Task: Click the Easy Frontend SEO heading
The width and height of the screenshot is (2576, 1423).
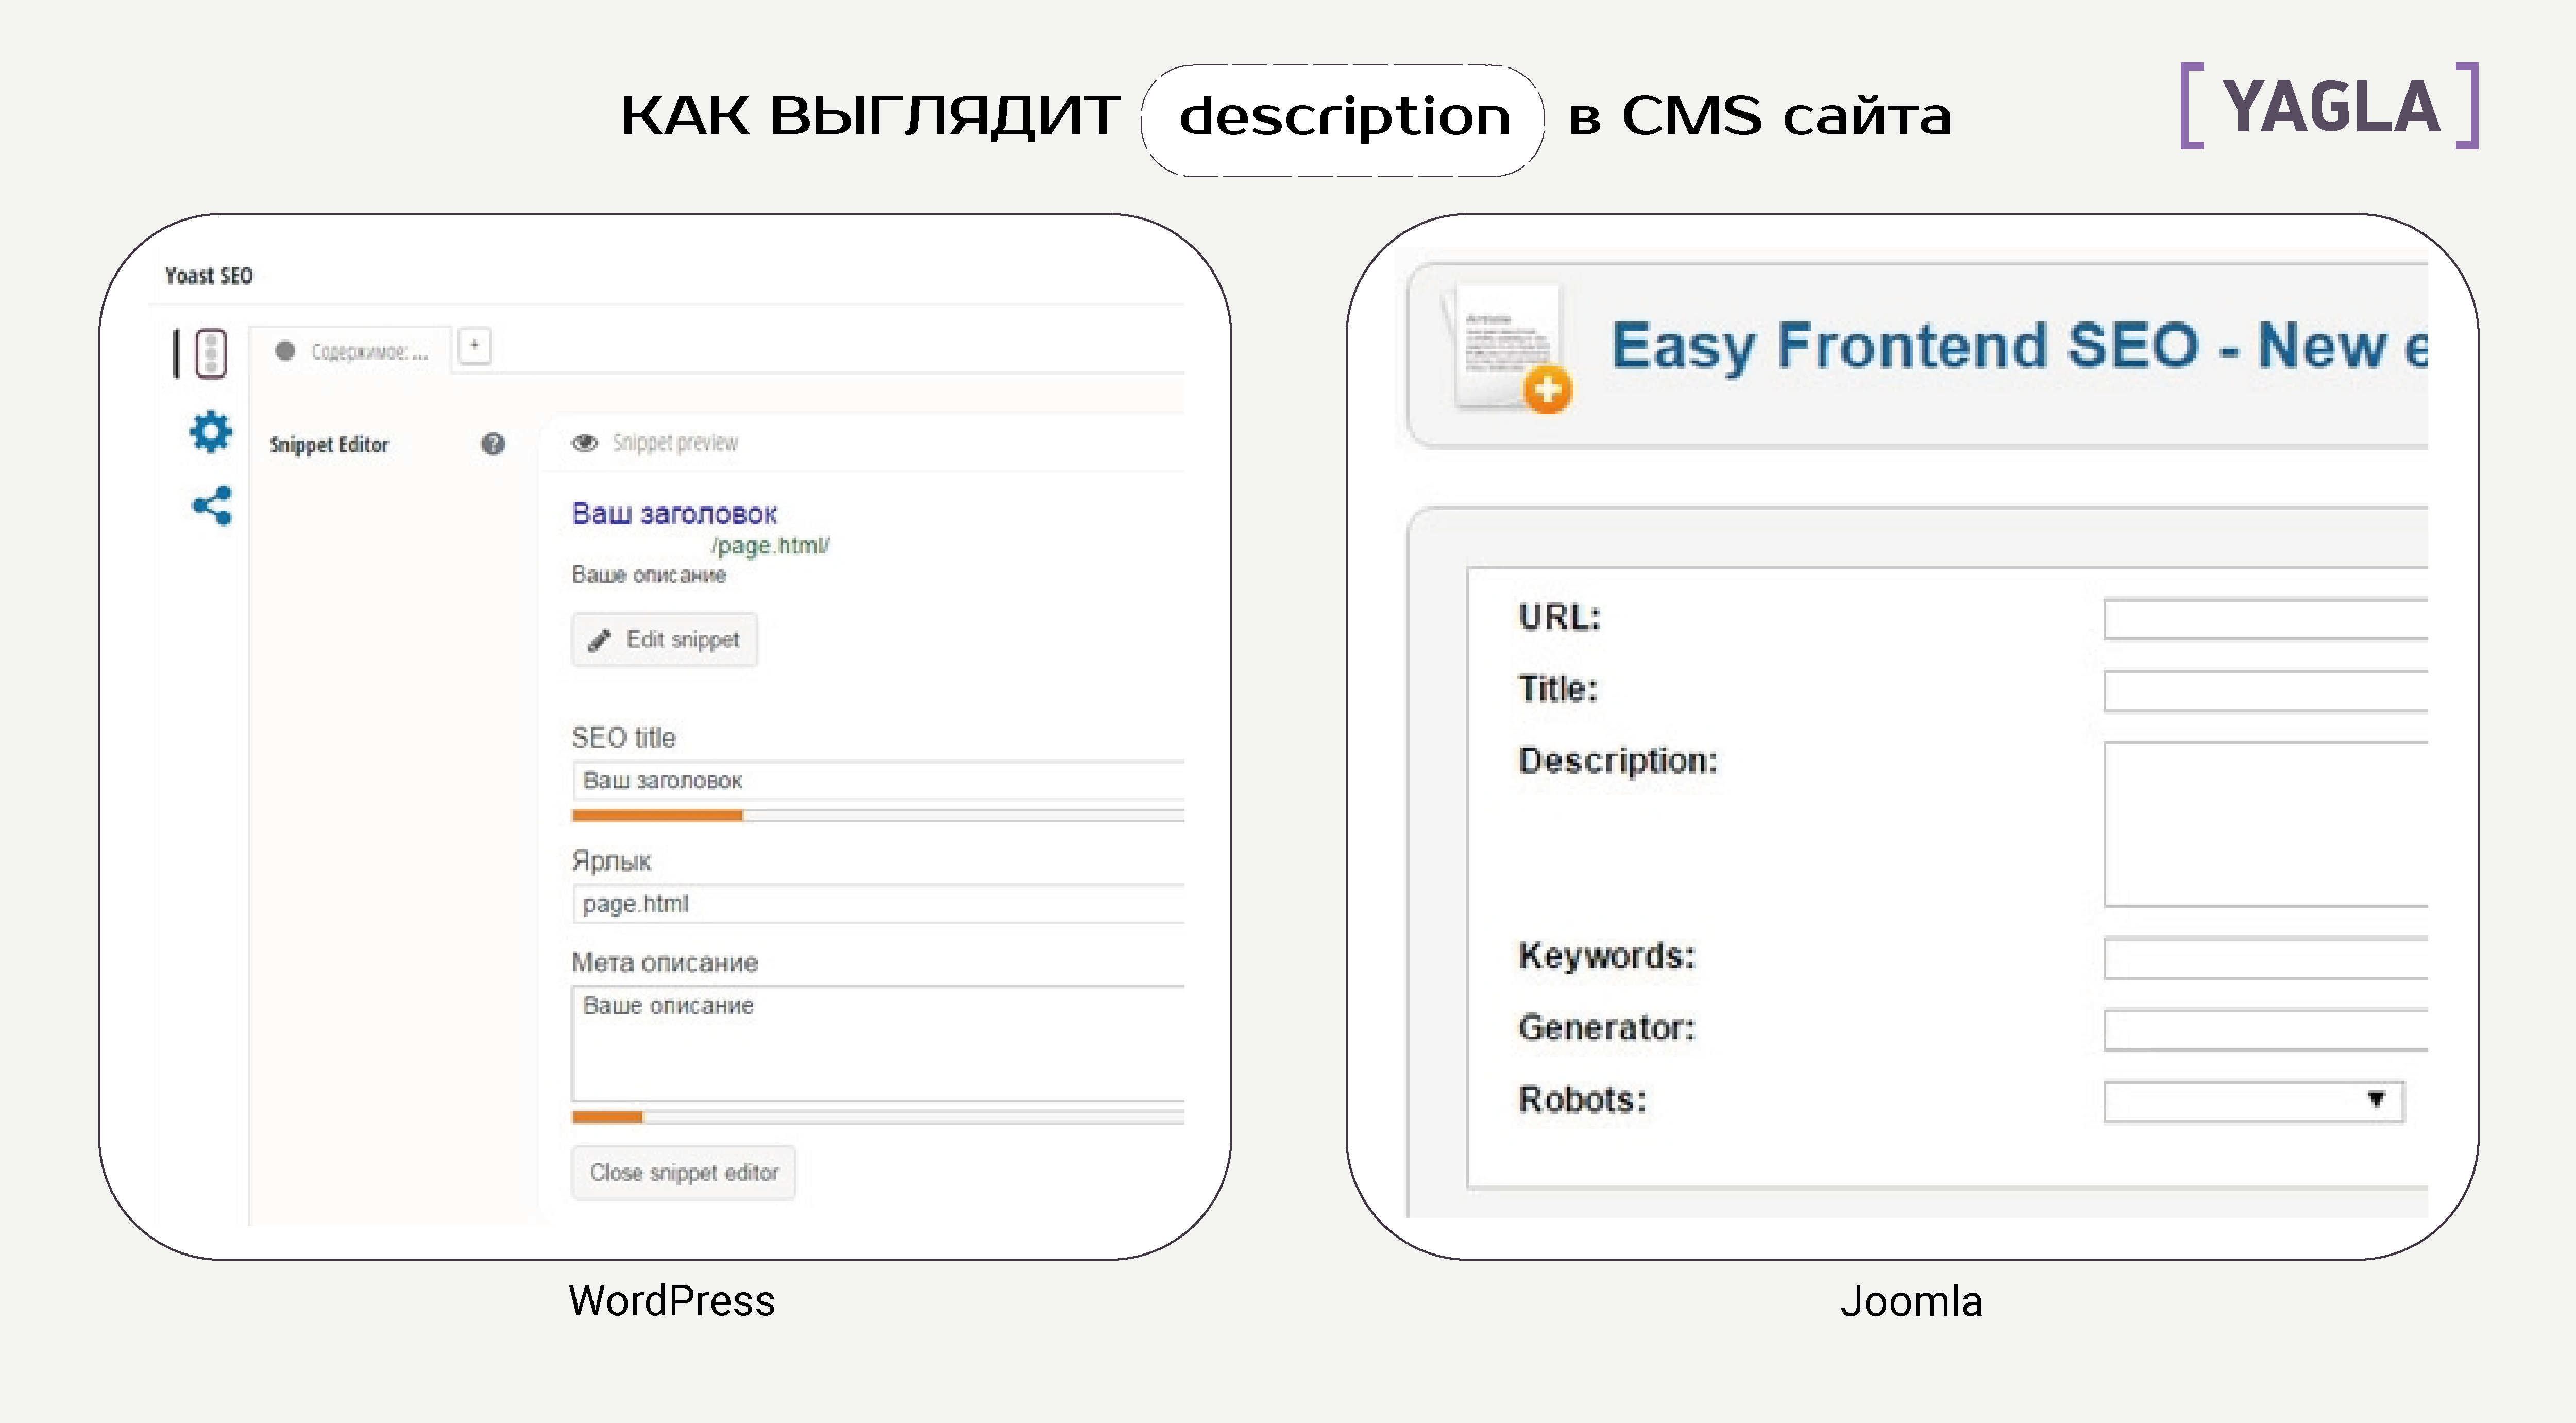Action: click(x=2019, y=347)
